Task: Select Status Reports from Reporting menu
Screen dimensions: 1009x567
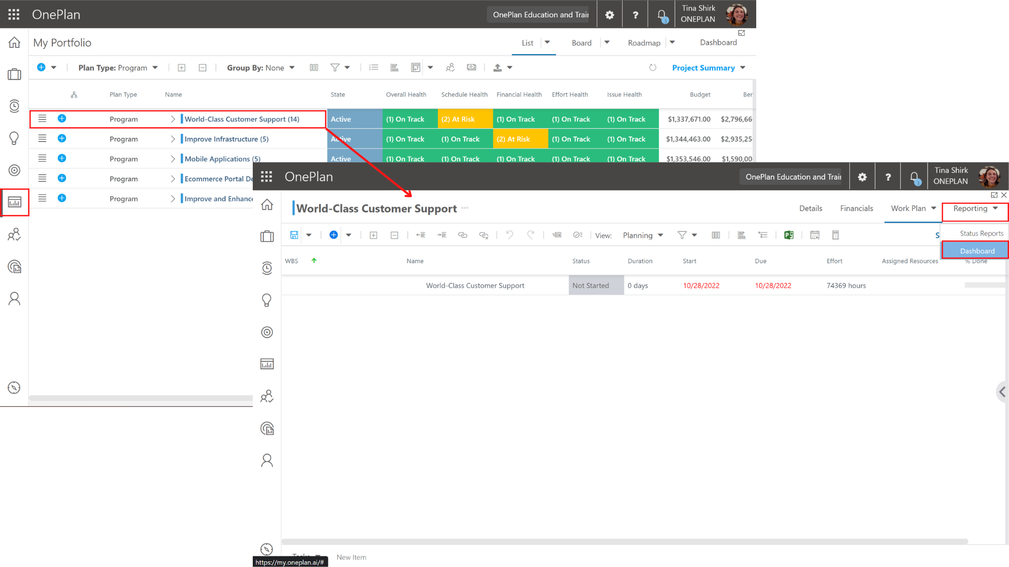Action: (981, 234)
